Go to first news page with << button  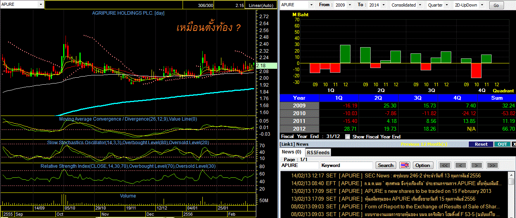coord(445,165)
